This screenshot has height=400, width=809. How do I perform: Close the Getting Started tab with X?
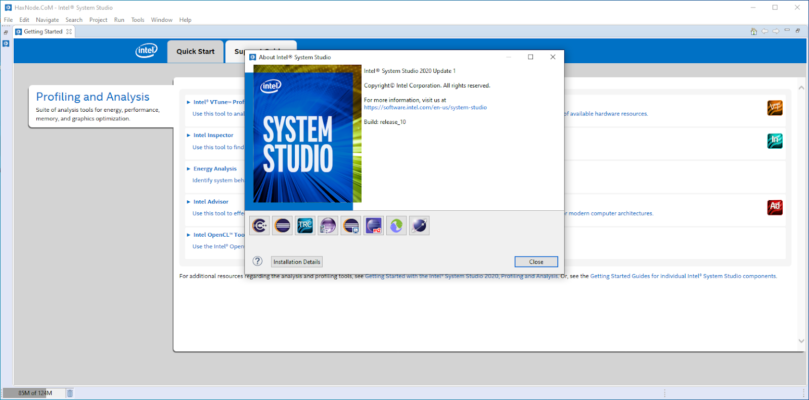pyautogui.click(x=69, y=31)
